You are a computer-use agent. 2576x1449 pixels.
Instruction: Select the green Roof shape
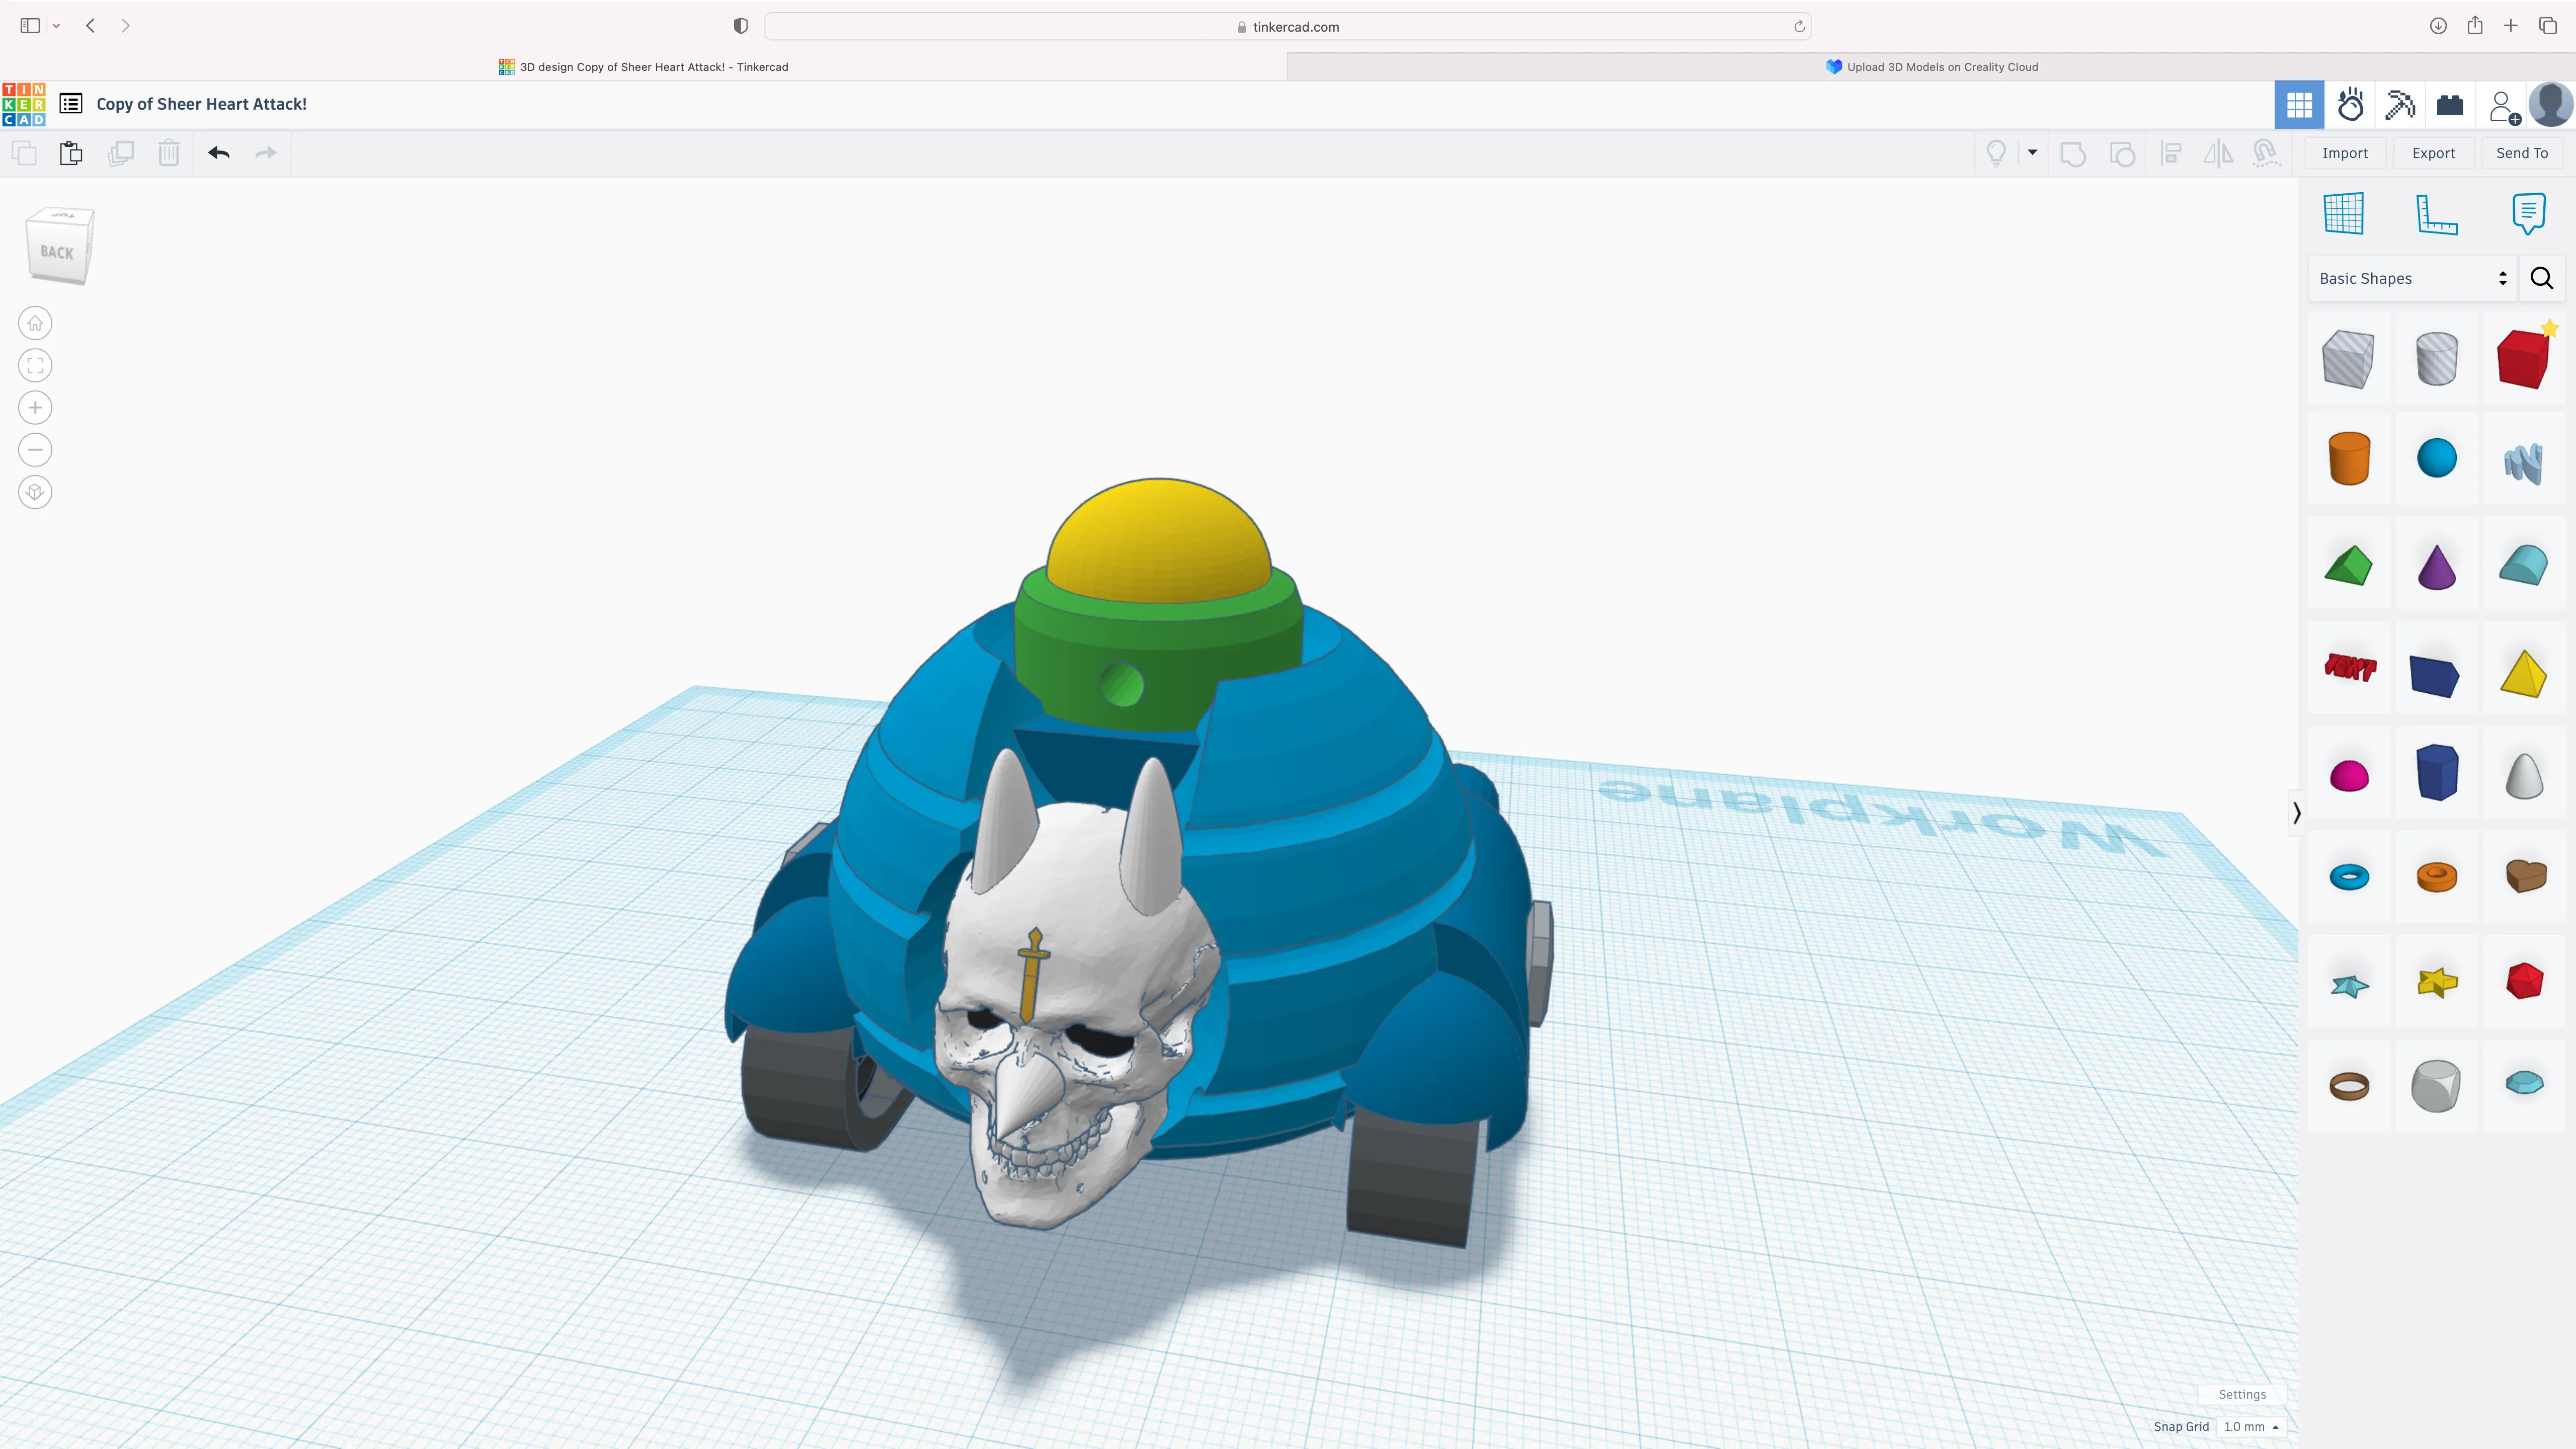coord(2348,565)
